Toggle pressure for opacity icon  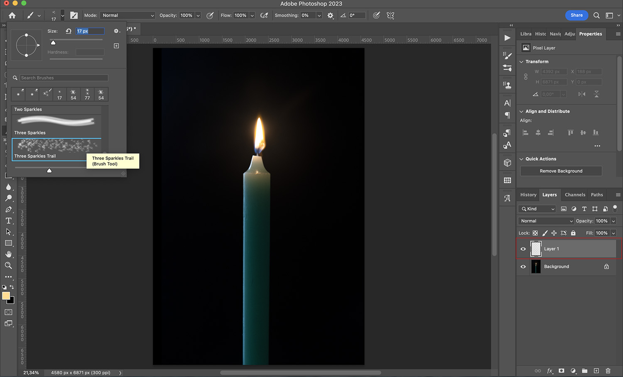click(x=210, y=15)
